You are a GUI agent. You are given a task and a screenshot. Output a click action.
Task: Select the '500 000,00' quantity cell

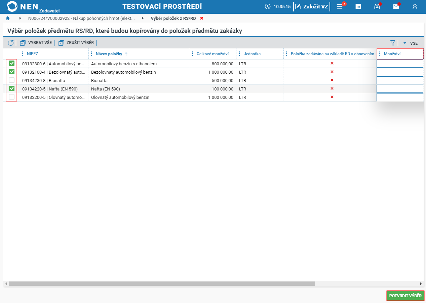click(x=212, y=80)
